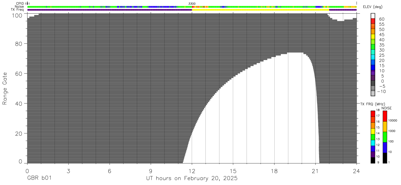Click the 6 tick on UT hours axis
This screenshot has width=401, height=185.
pyautogui.click(x=109, y=171)
